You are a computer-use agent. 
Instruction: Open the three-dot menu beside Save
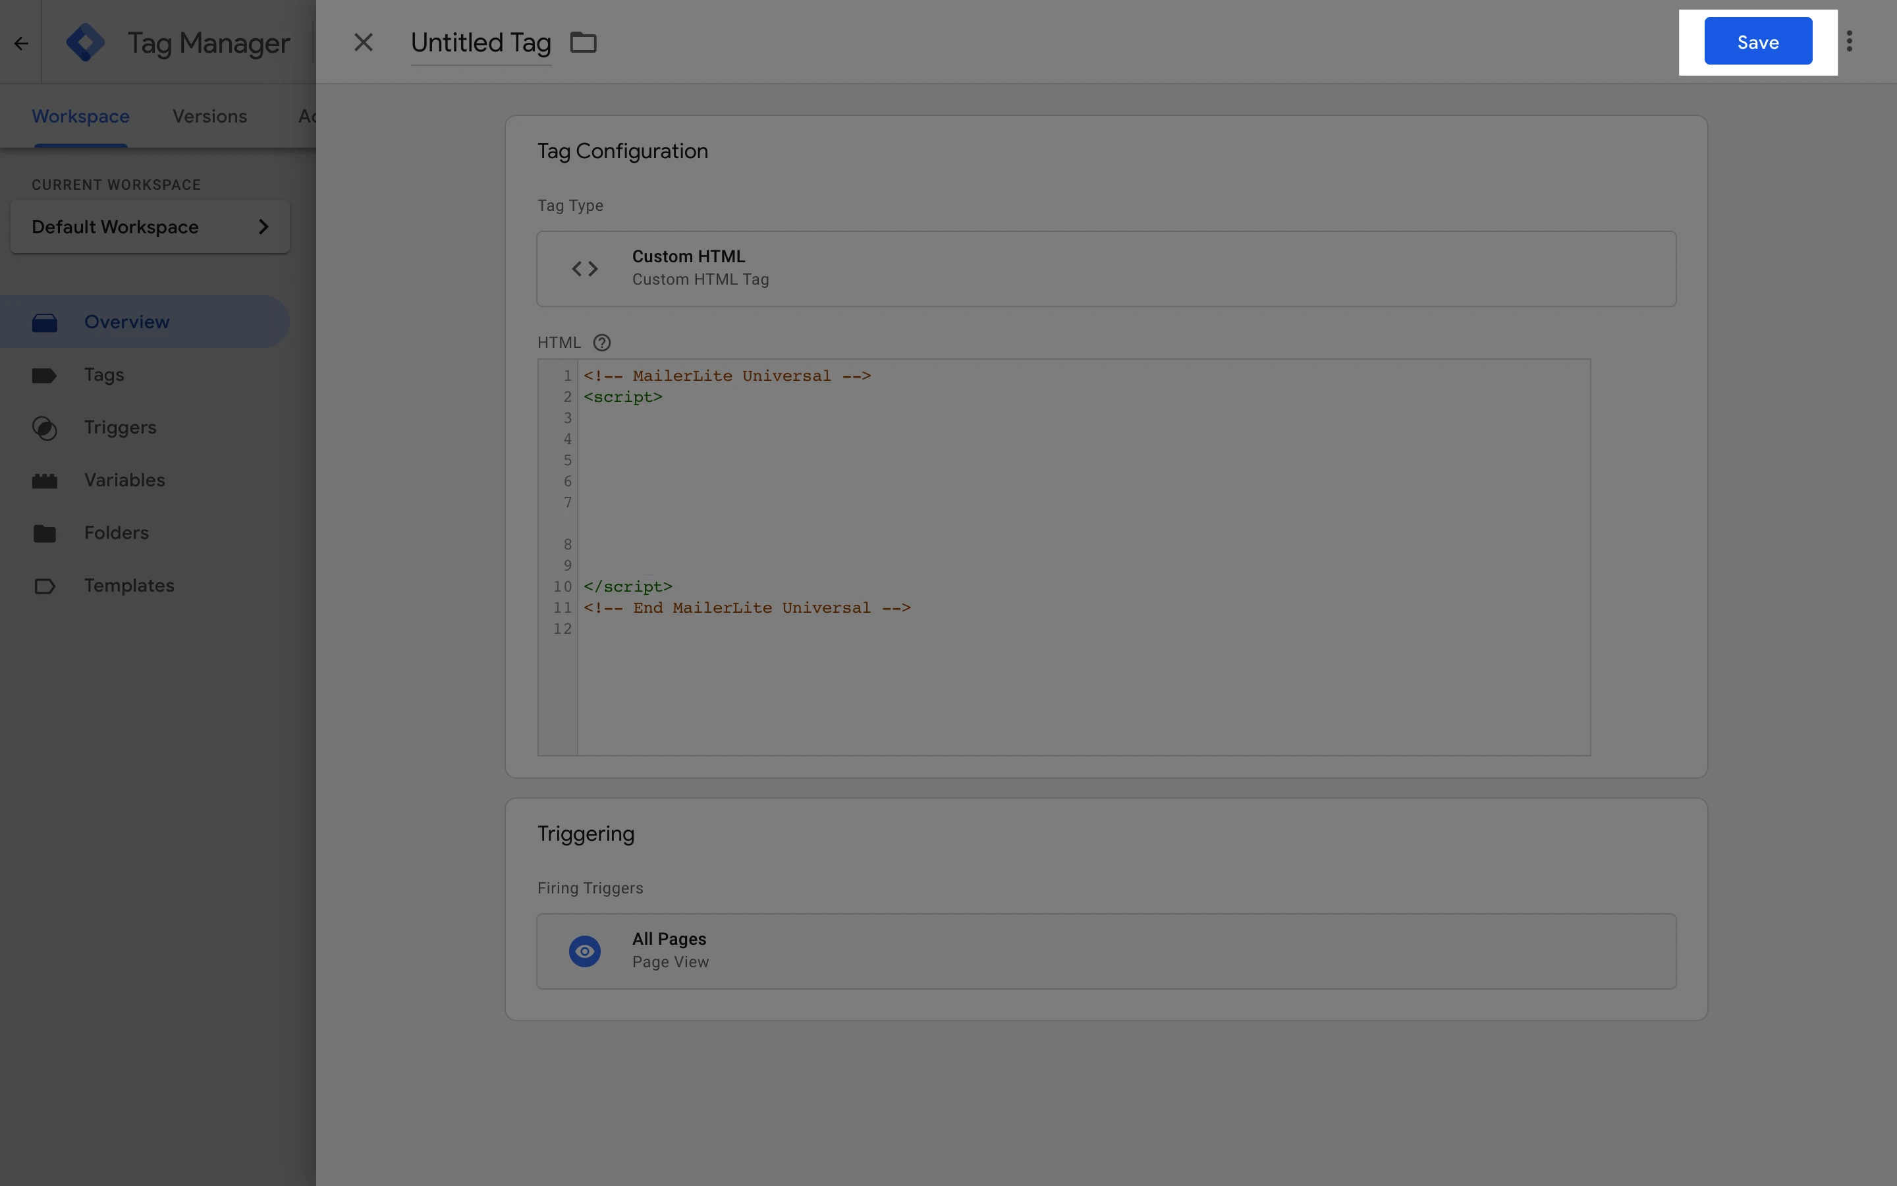tap(1848, 42)
